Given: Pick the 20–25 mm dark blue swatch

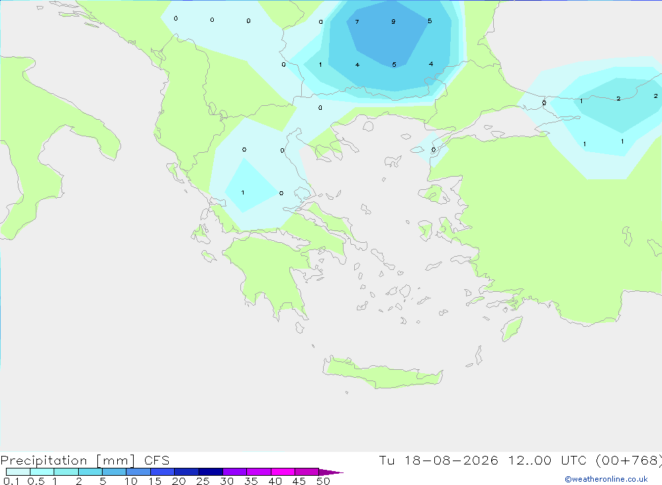Looking at the screenshot, I should pyautogui.click(x=187, y=472).
